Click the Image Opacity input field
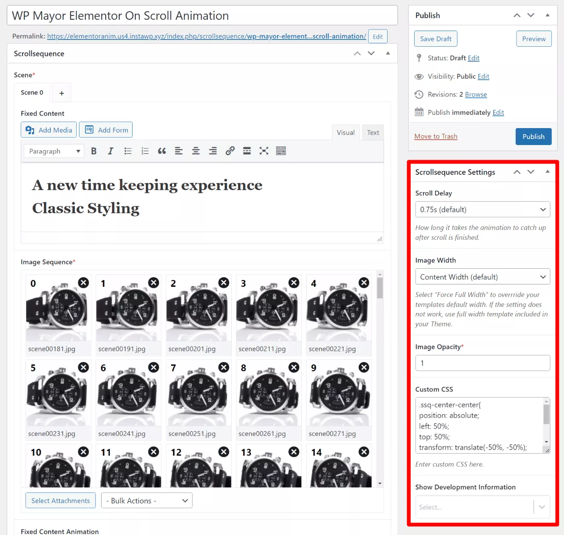 point(483,363)
